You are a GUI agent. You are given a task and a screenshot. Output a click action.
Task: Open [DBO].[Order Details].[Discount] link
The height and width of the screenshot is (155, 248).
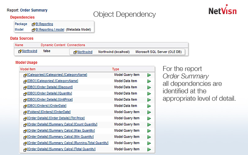(50, 87)
